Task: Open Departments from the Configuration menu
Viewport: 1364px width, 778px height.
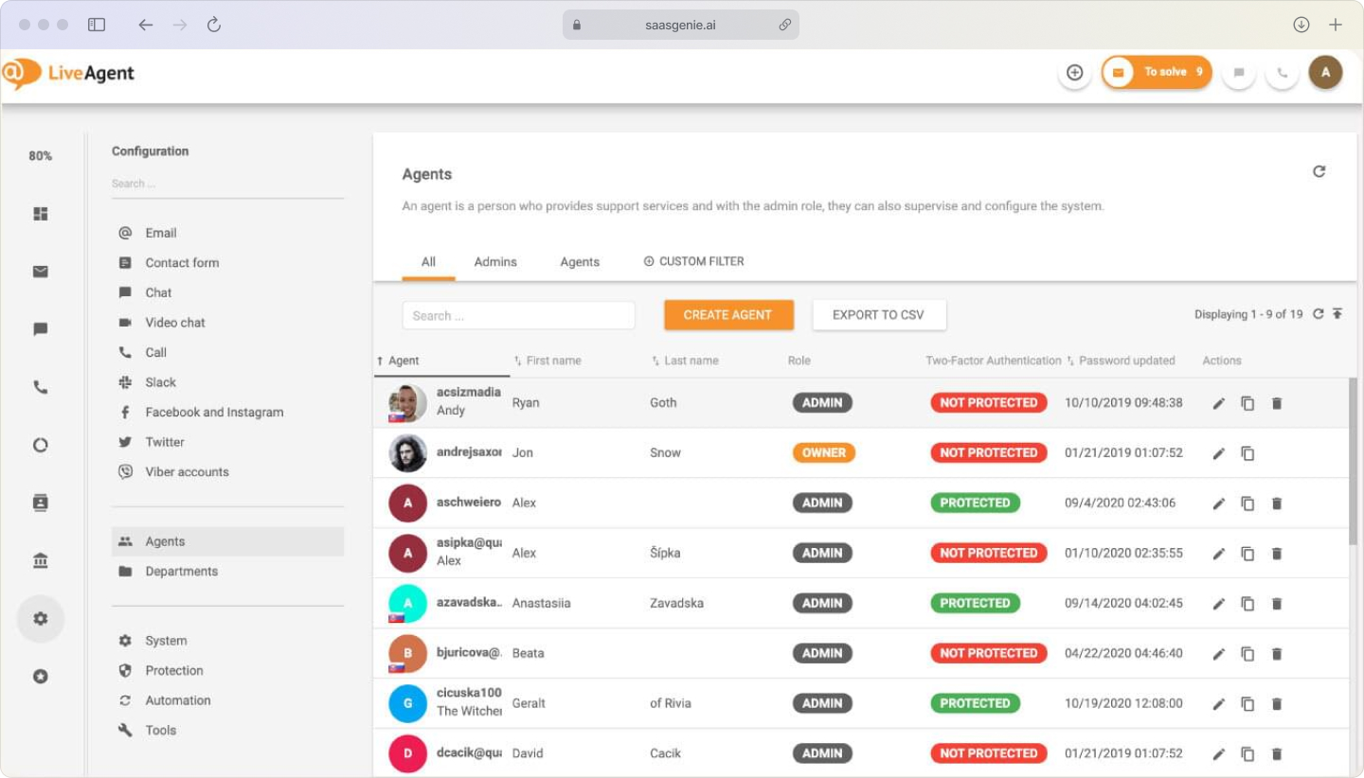Action: coord(181,571)
